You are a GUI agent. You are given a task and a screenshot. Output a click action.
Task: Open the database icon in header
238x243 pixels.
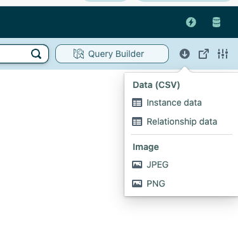[x=216, y=22]
